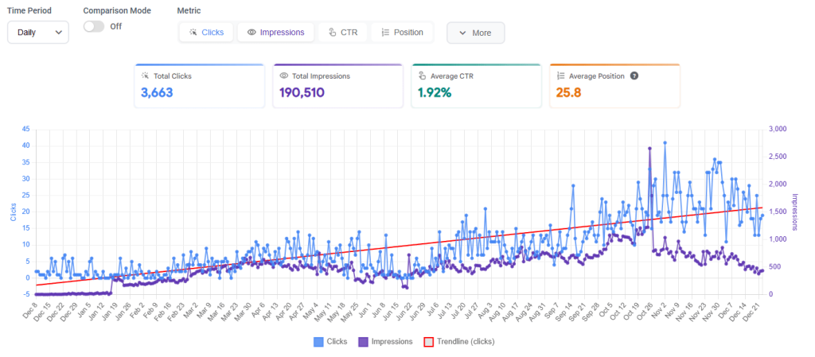Click the eye icon on Impressions metric button
This screenshot has width=815, height=357.
252,33
